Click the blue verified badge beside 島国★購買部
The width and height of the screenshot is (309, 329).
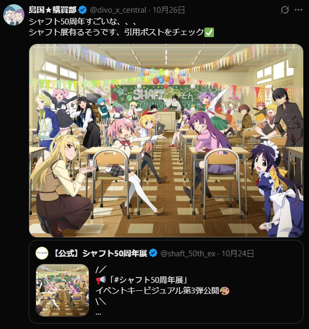[x=83, y=10]
